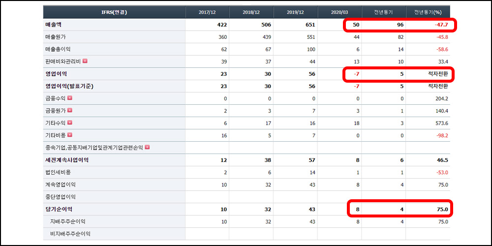Click the 세전계속사업이익 change value 46.5

click(x=442, y=160)
